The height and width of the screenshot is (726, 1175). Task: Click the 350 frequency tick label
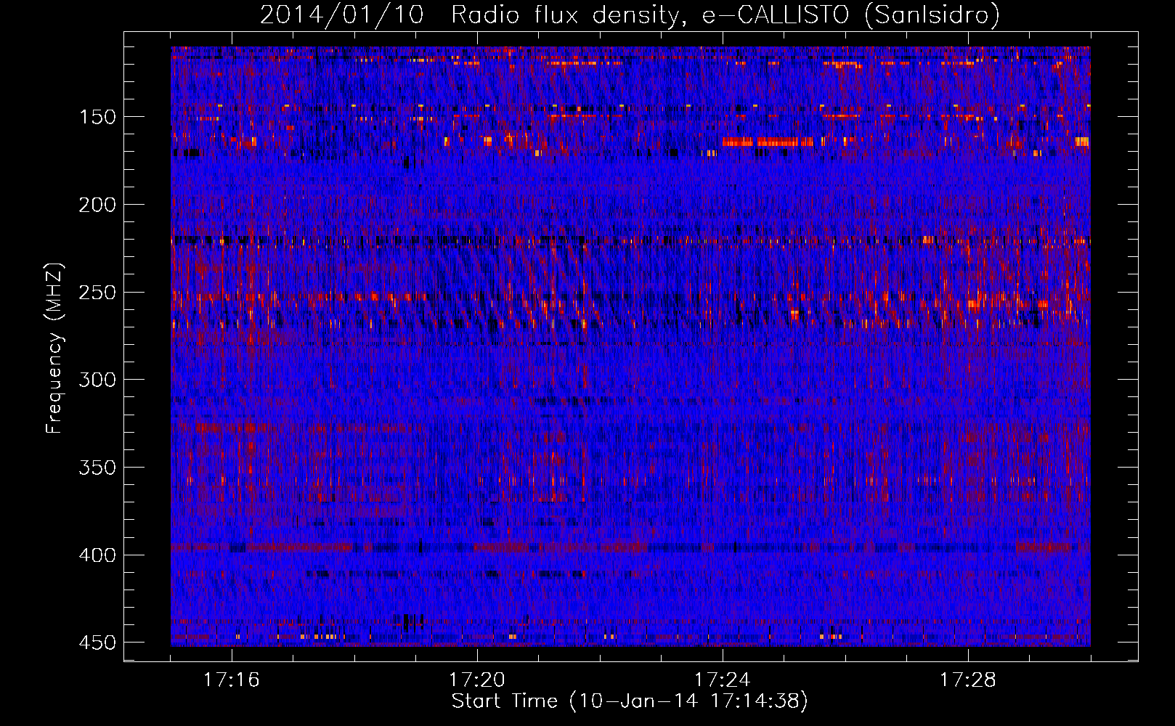(97, 468)
